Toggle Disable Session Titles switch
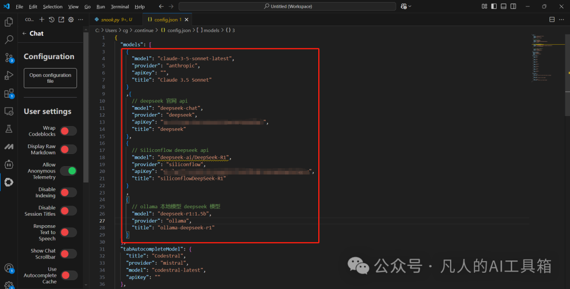The height and width of the screenshot is (289, 570). [68, 210]
